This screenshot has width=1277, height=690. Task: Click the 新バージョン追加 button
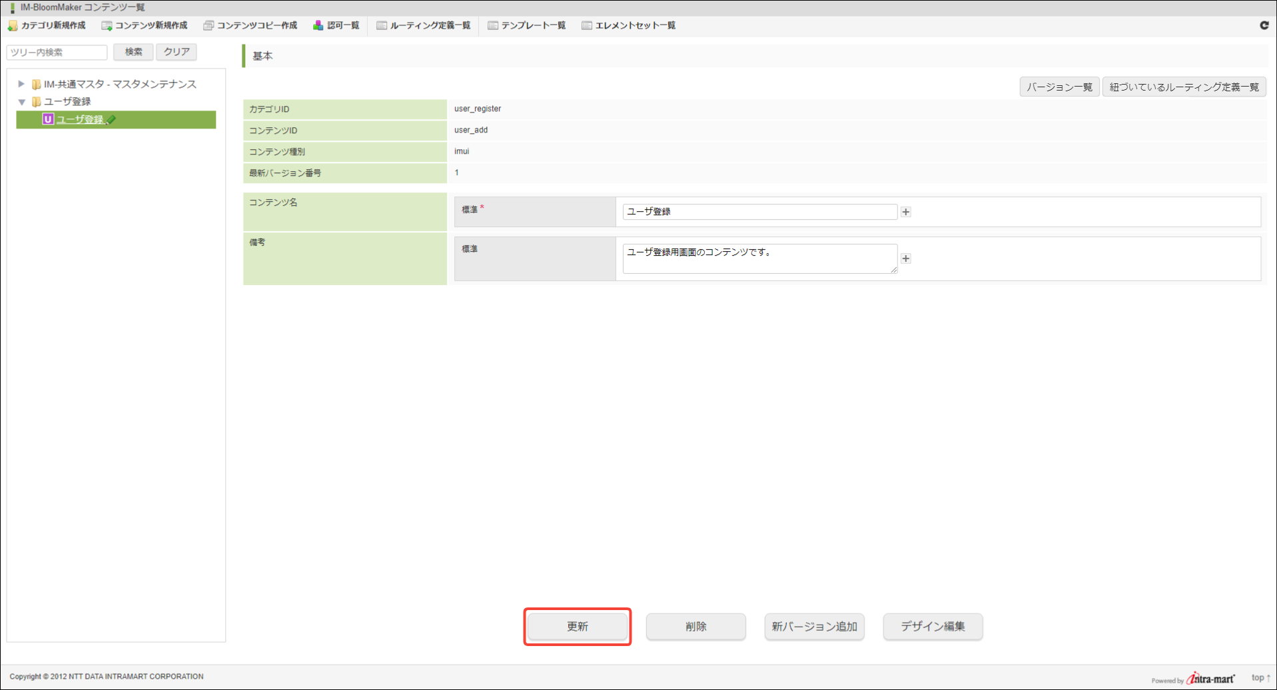[814, 626]
